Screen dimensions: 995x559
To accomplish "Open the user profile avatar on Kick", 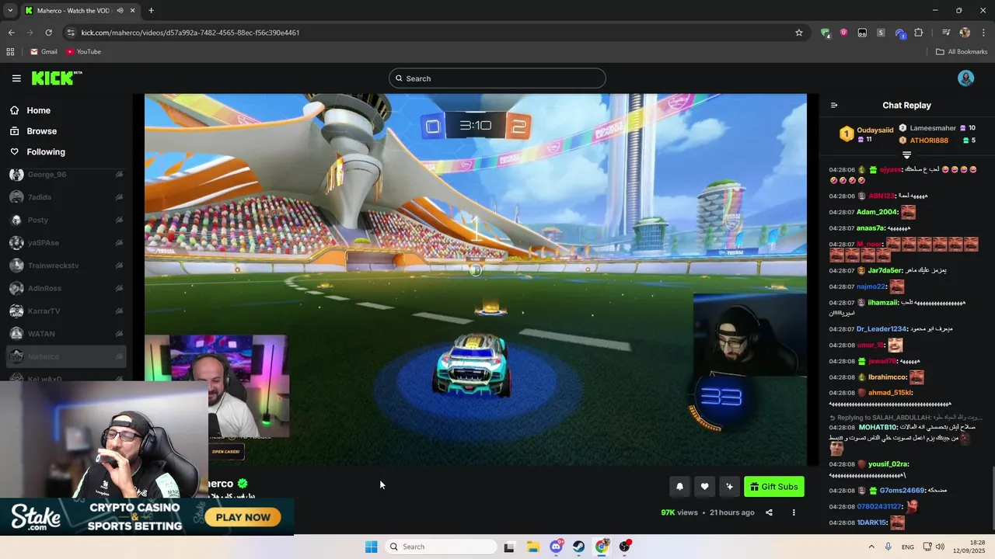I will [x=965, y=78].
